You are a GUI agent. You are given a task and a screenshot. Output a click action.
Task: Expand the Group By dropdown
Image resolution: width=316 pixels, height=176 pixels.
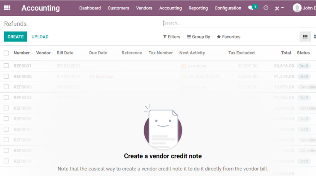coord(199,37)
